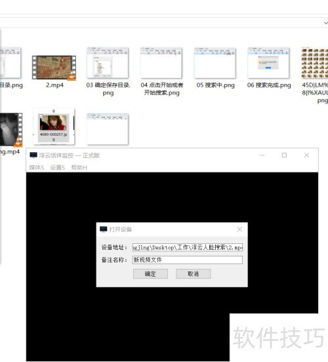This screenshot has width=328, height=362.
Task: Select the 4089-000257.jpg image thumbnail
Action: pyautogui.click(x=54, y=127)
